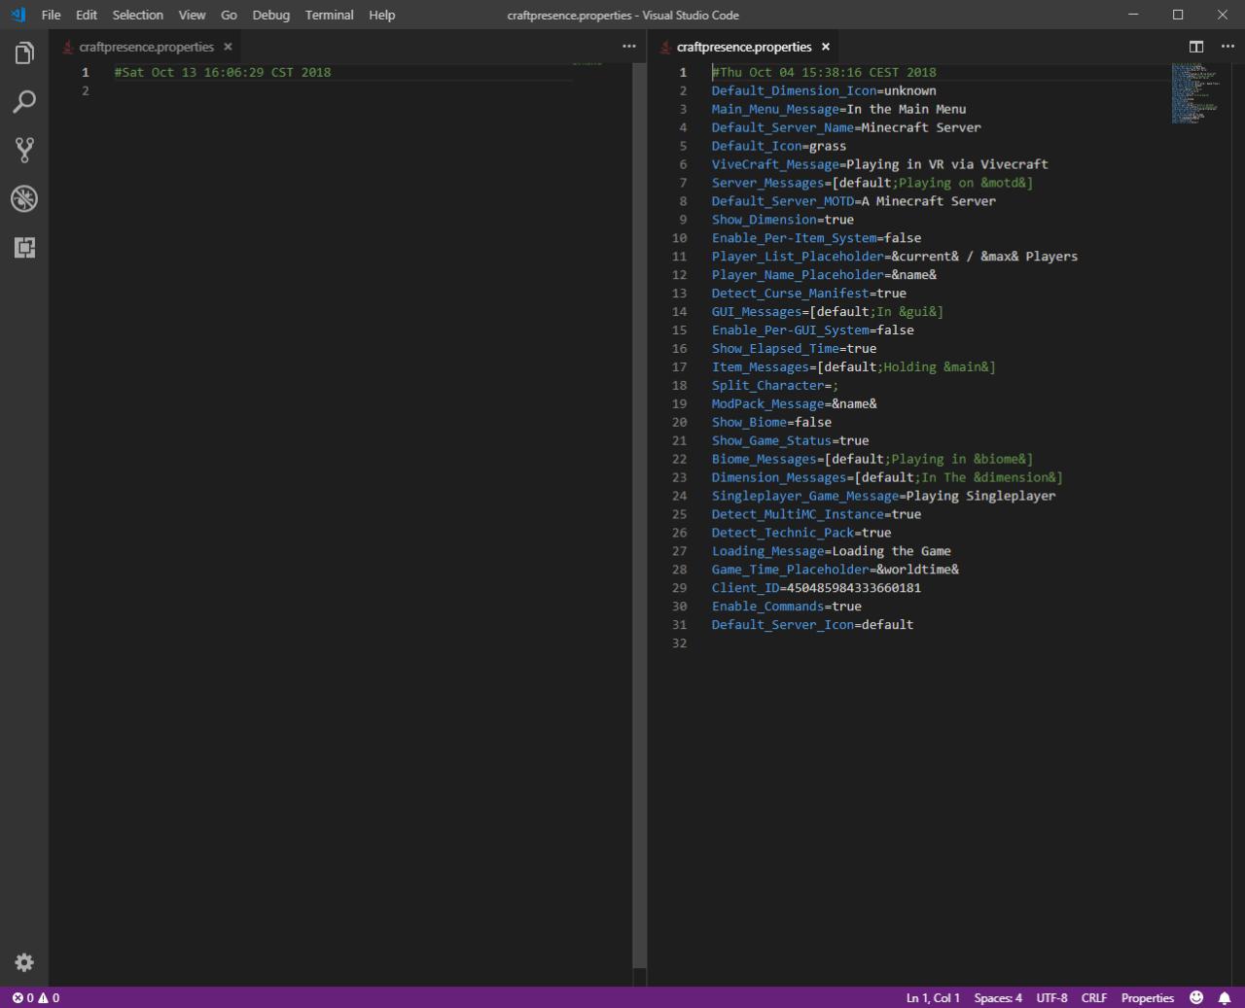Select the right craftpresence.properties tab

point(743,47)
